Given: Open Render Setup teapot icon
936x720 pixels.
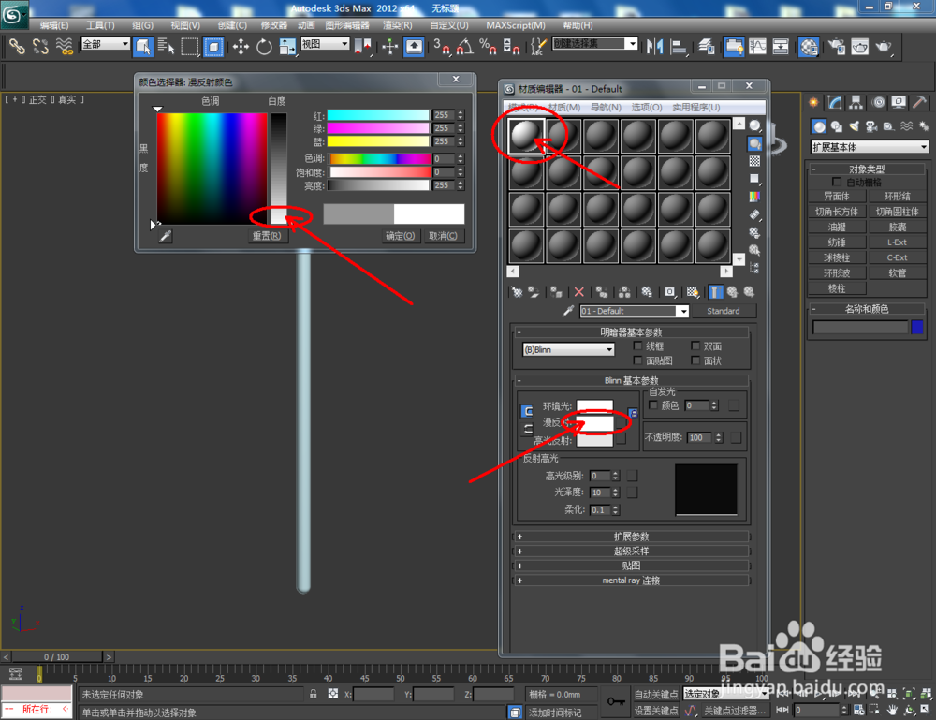Looking at the screenshot, I should click(x=836, y=47).
